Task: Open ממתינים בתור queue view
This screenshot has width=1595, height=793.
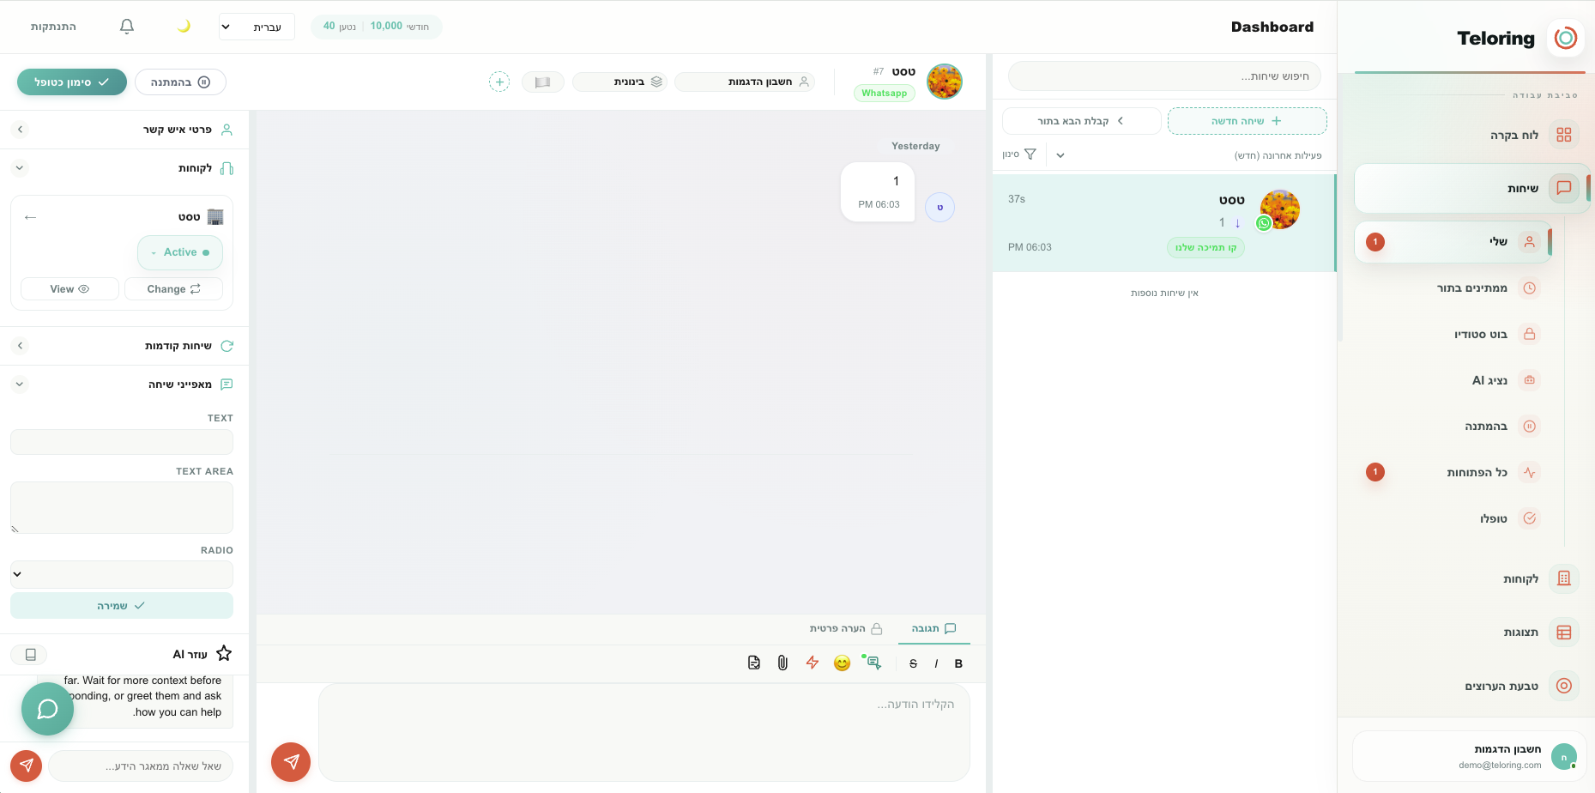Action: point(1472,288)
